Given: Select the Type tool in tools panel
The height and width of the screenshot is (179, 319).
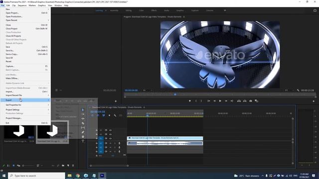Looking at the screenshot, I should [x=83, y=141].
